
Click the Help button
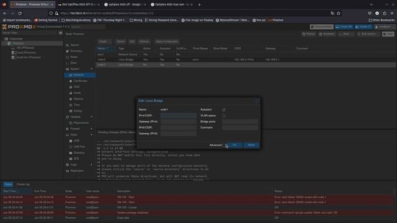click(388, 34)
